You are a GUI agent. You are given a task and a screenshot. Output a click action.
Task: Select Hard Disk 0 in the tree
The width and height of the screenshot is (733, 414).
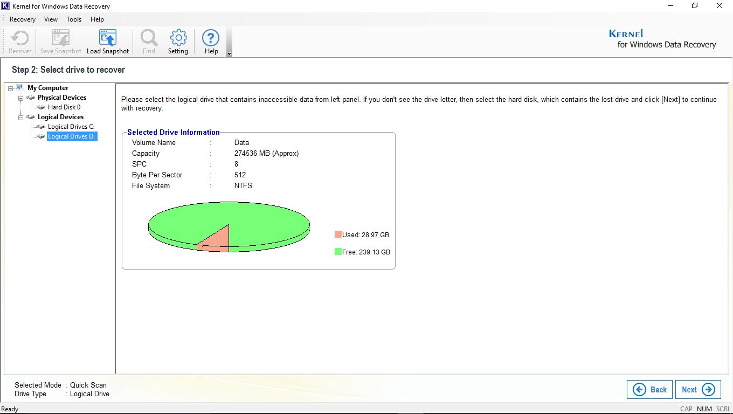point(64,107)
